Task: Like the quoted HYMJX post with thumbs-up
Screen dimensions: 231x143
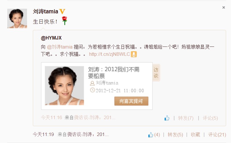Action: tap(167, 118)
